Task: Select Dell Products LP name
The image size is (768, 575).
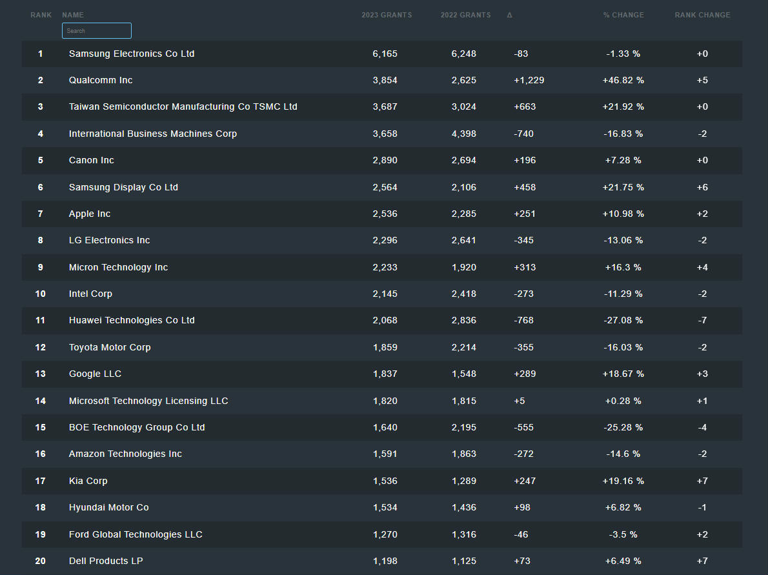Action: coord(106,561)
